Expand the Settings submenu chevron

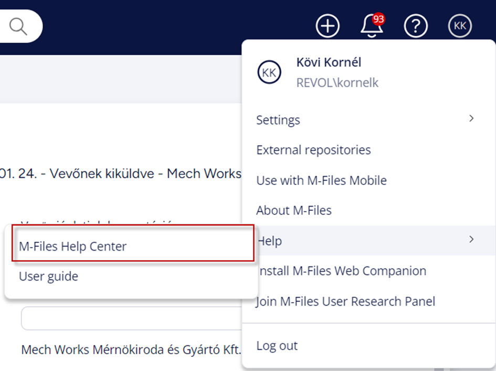pyautogui.click(x=471, y=118)
